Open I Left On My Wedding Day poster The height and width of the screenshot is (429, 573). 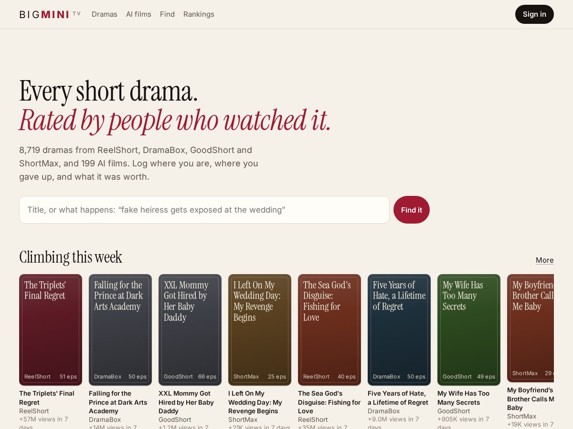(x=260, y=330)
